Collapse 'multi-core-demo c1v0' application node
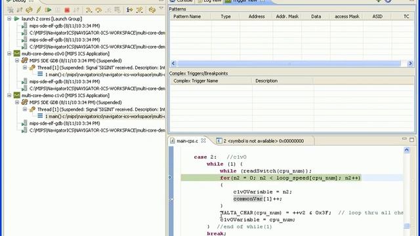The image size is (420, 236). pos(9,95)
